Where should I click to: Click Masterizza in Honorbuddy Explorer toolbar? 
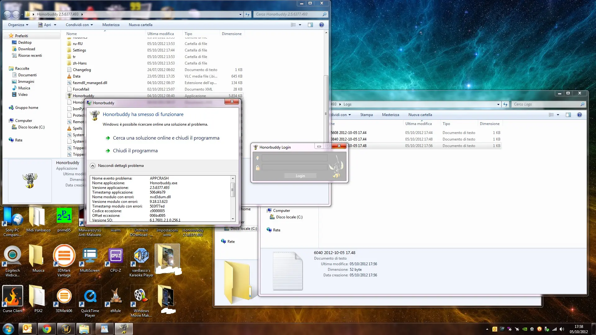pyautogui.click(x=111, y=25)
